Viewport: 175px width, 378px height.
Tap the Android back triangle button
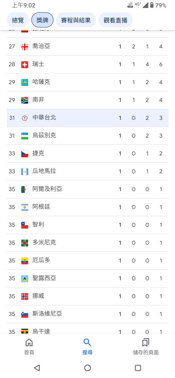(37, 368)
